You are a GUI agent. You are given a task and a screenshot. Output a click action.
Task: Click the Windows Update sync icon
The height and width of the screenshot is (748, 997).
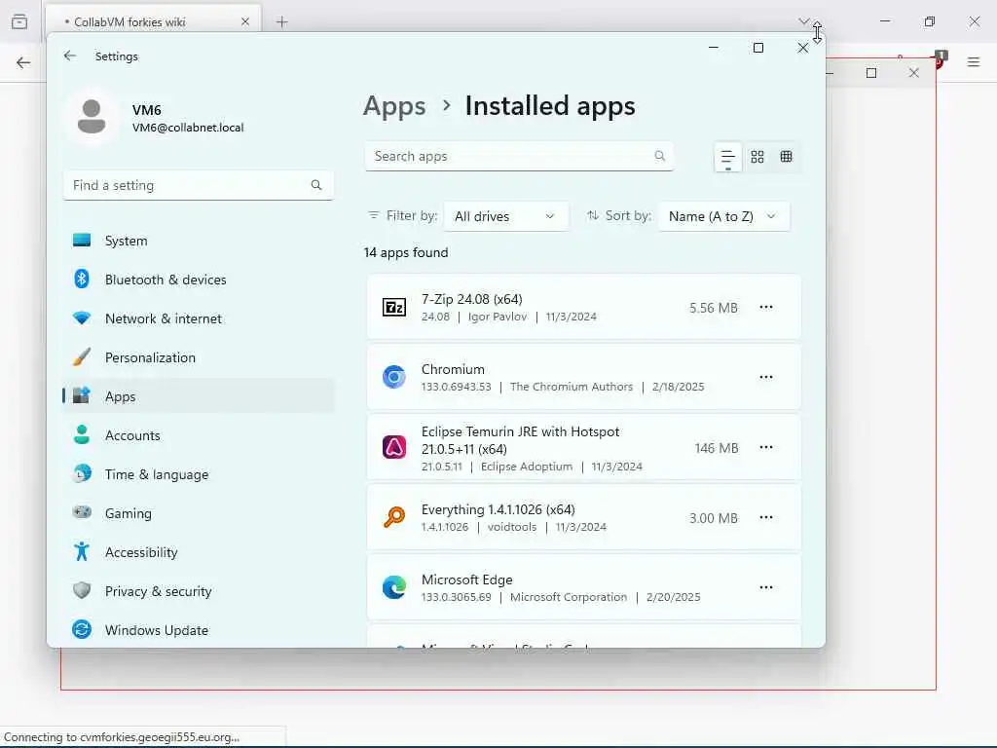82,630
